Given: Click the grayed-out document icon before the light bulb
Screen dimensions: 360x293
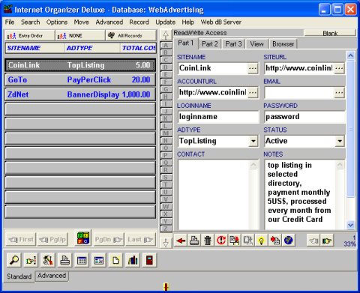Looking at the screenshot, I should click(248, 241).
